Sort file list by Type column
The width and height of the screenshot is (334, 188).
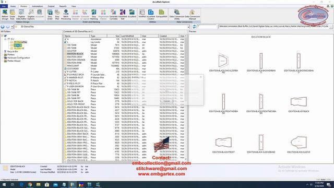pos(98,36)
